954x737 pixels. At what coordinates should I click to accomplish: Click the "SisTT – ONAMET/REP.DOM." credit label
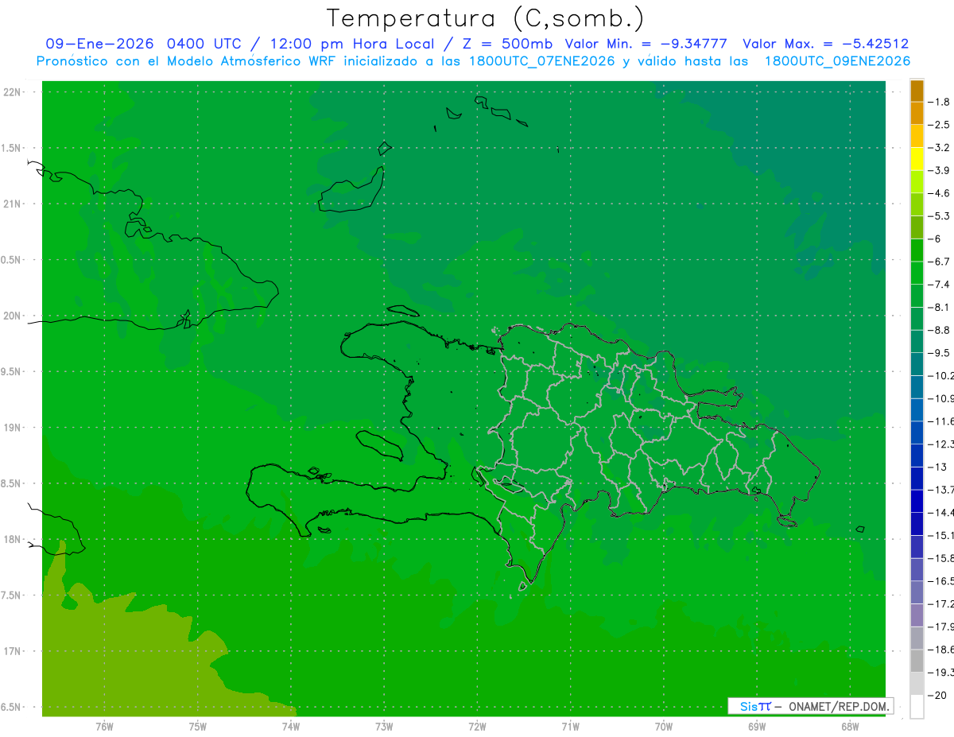coord(811,706)
